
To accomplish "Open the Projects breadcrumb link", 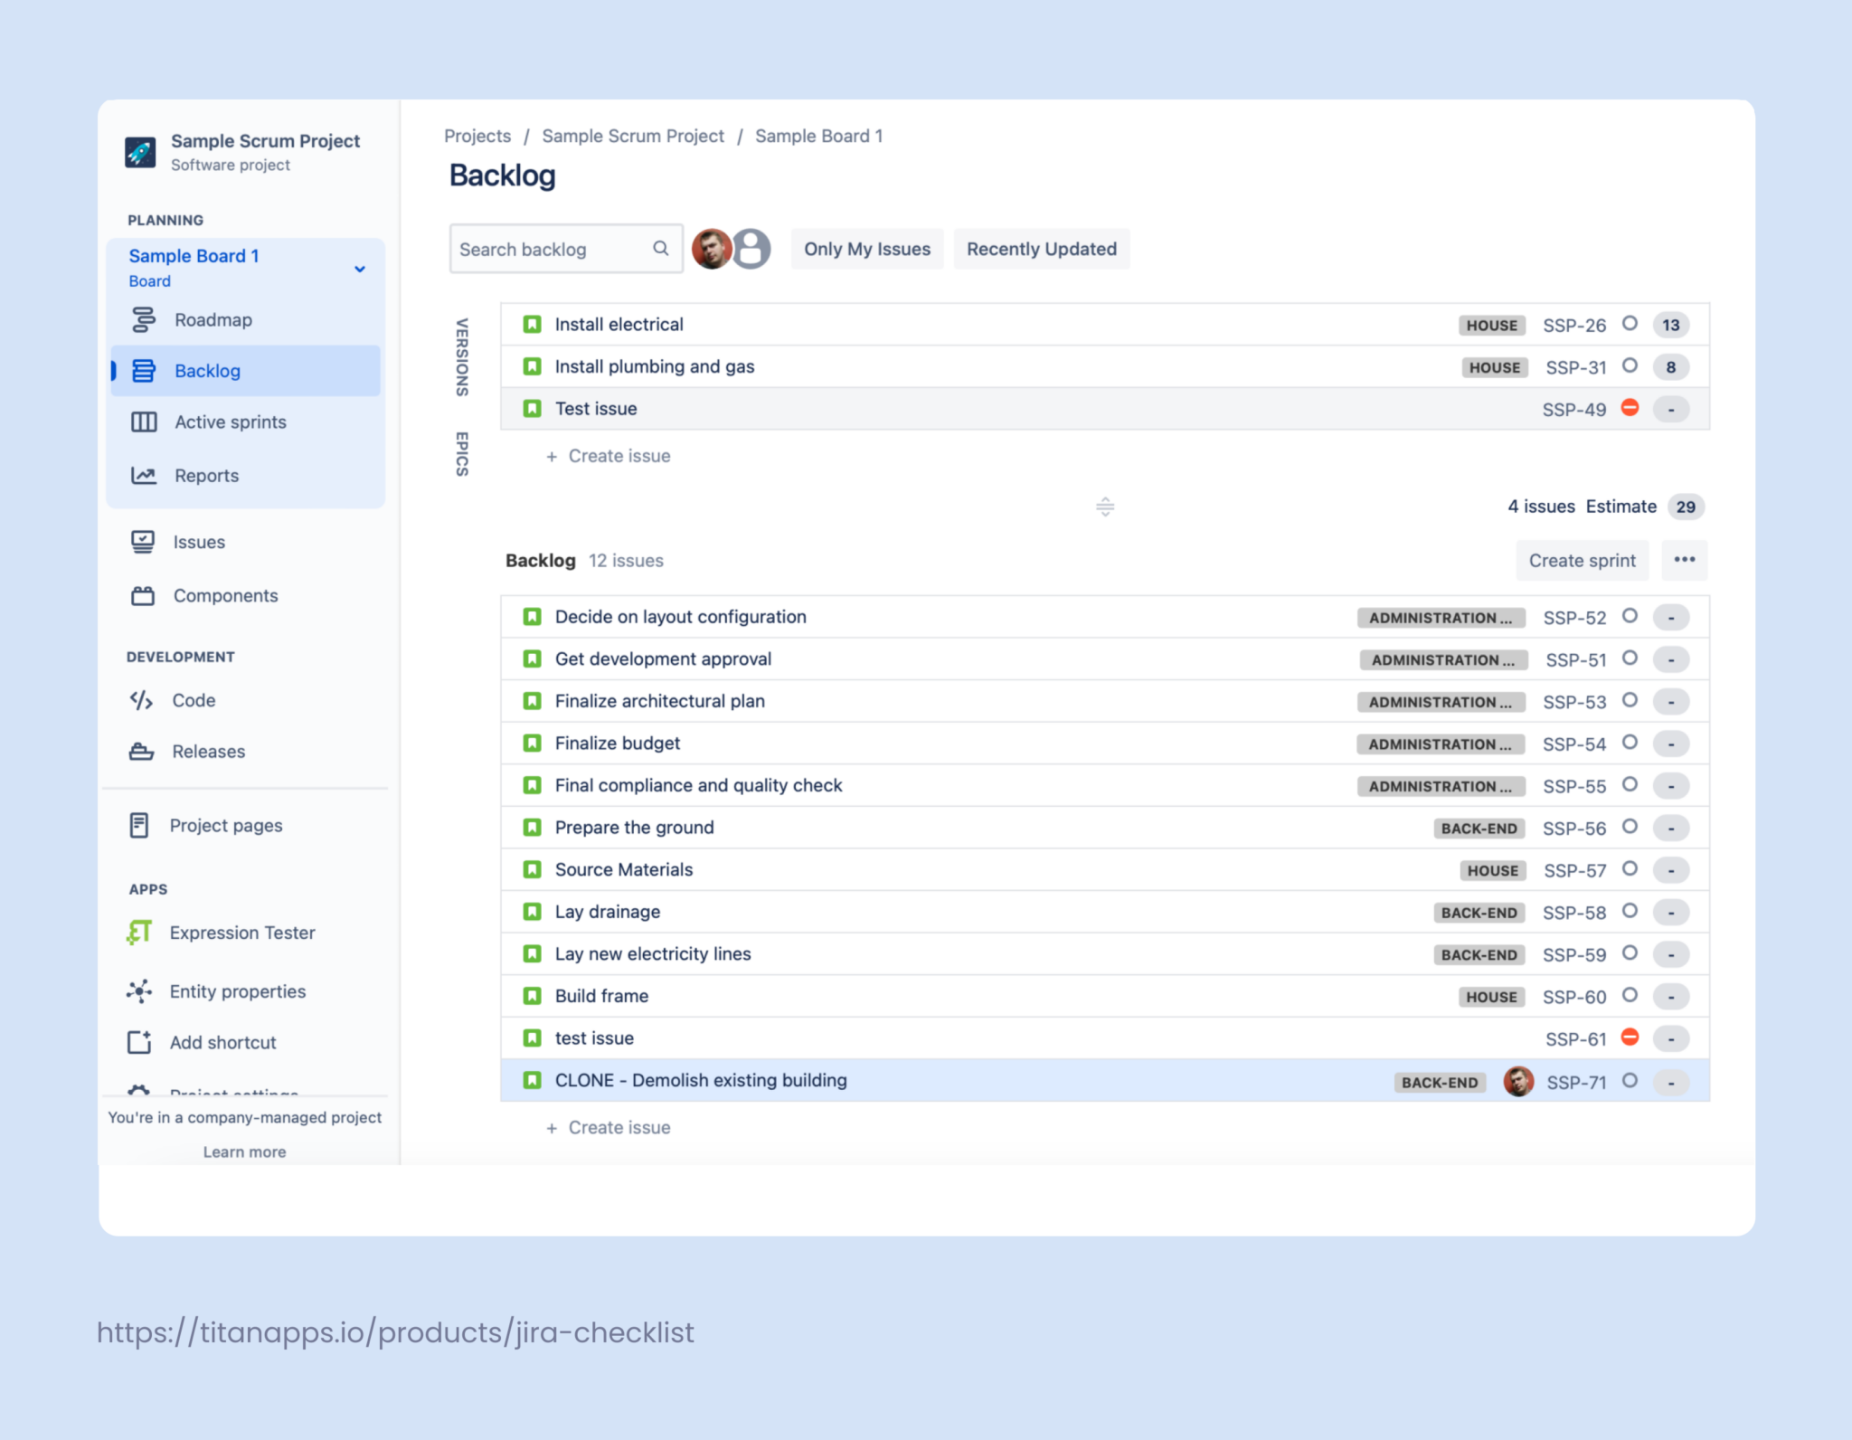I will (x=477, y=136).
